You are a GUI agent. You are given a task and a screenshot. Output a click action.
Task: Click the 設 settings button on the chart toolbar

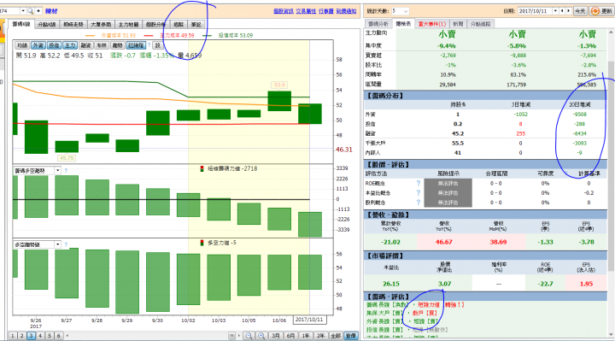[157, 45]
